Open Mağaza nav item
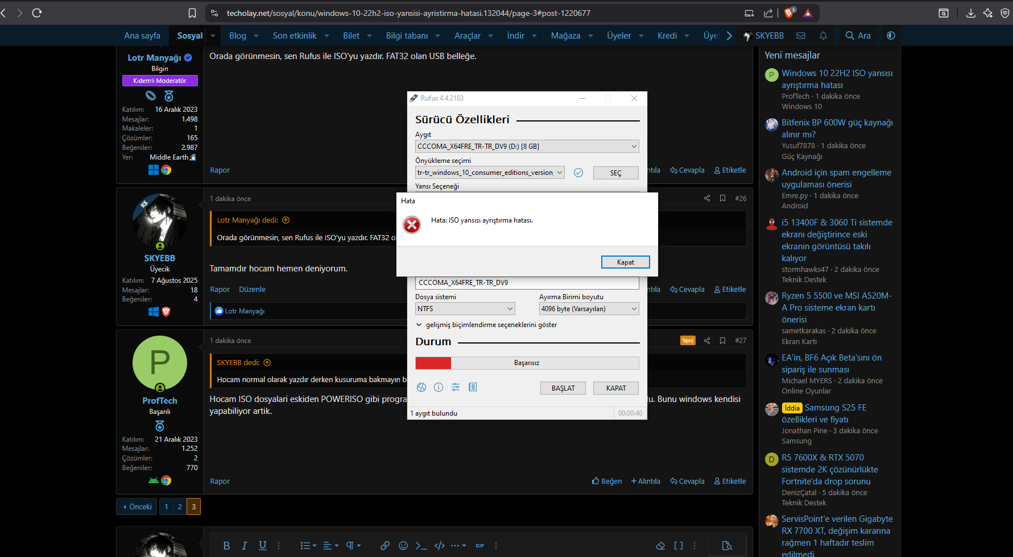1013x557 pixels. click(x=565, y=35)
